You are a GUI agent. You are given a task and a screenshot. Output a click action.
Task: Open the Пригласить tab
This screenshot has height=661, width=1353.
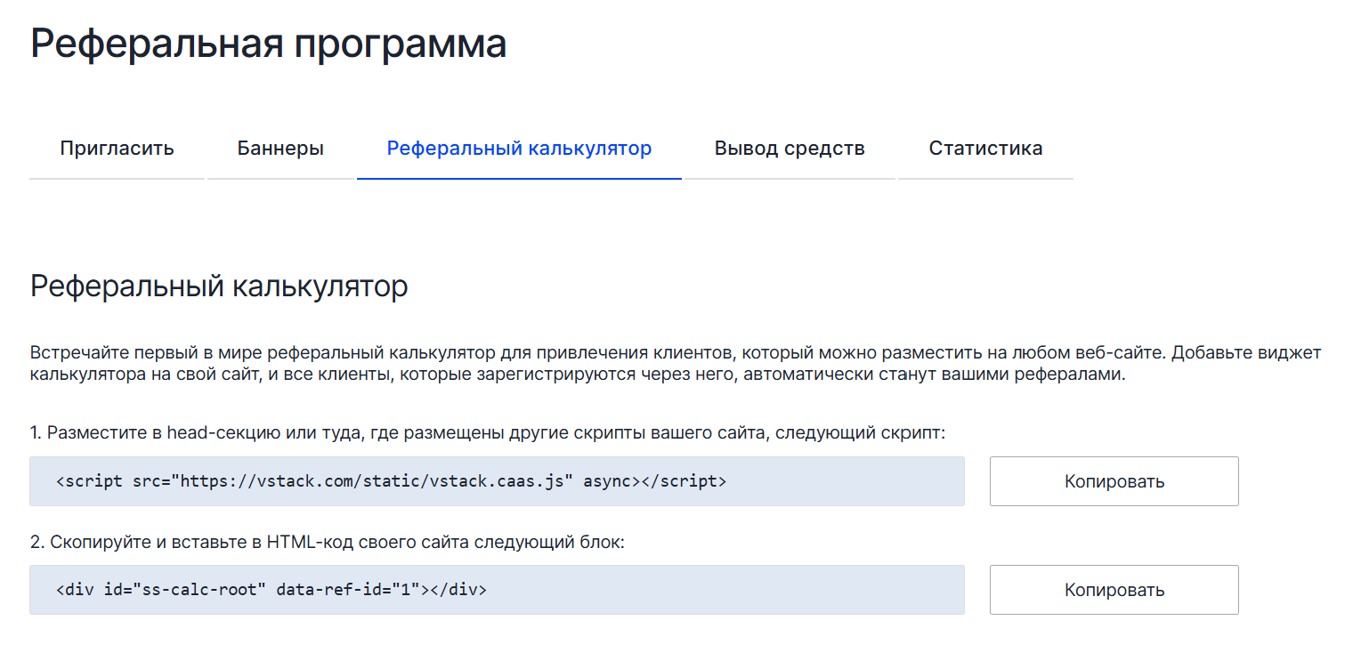click(x=117, y=149)
